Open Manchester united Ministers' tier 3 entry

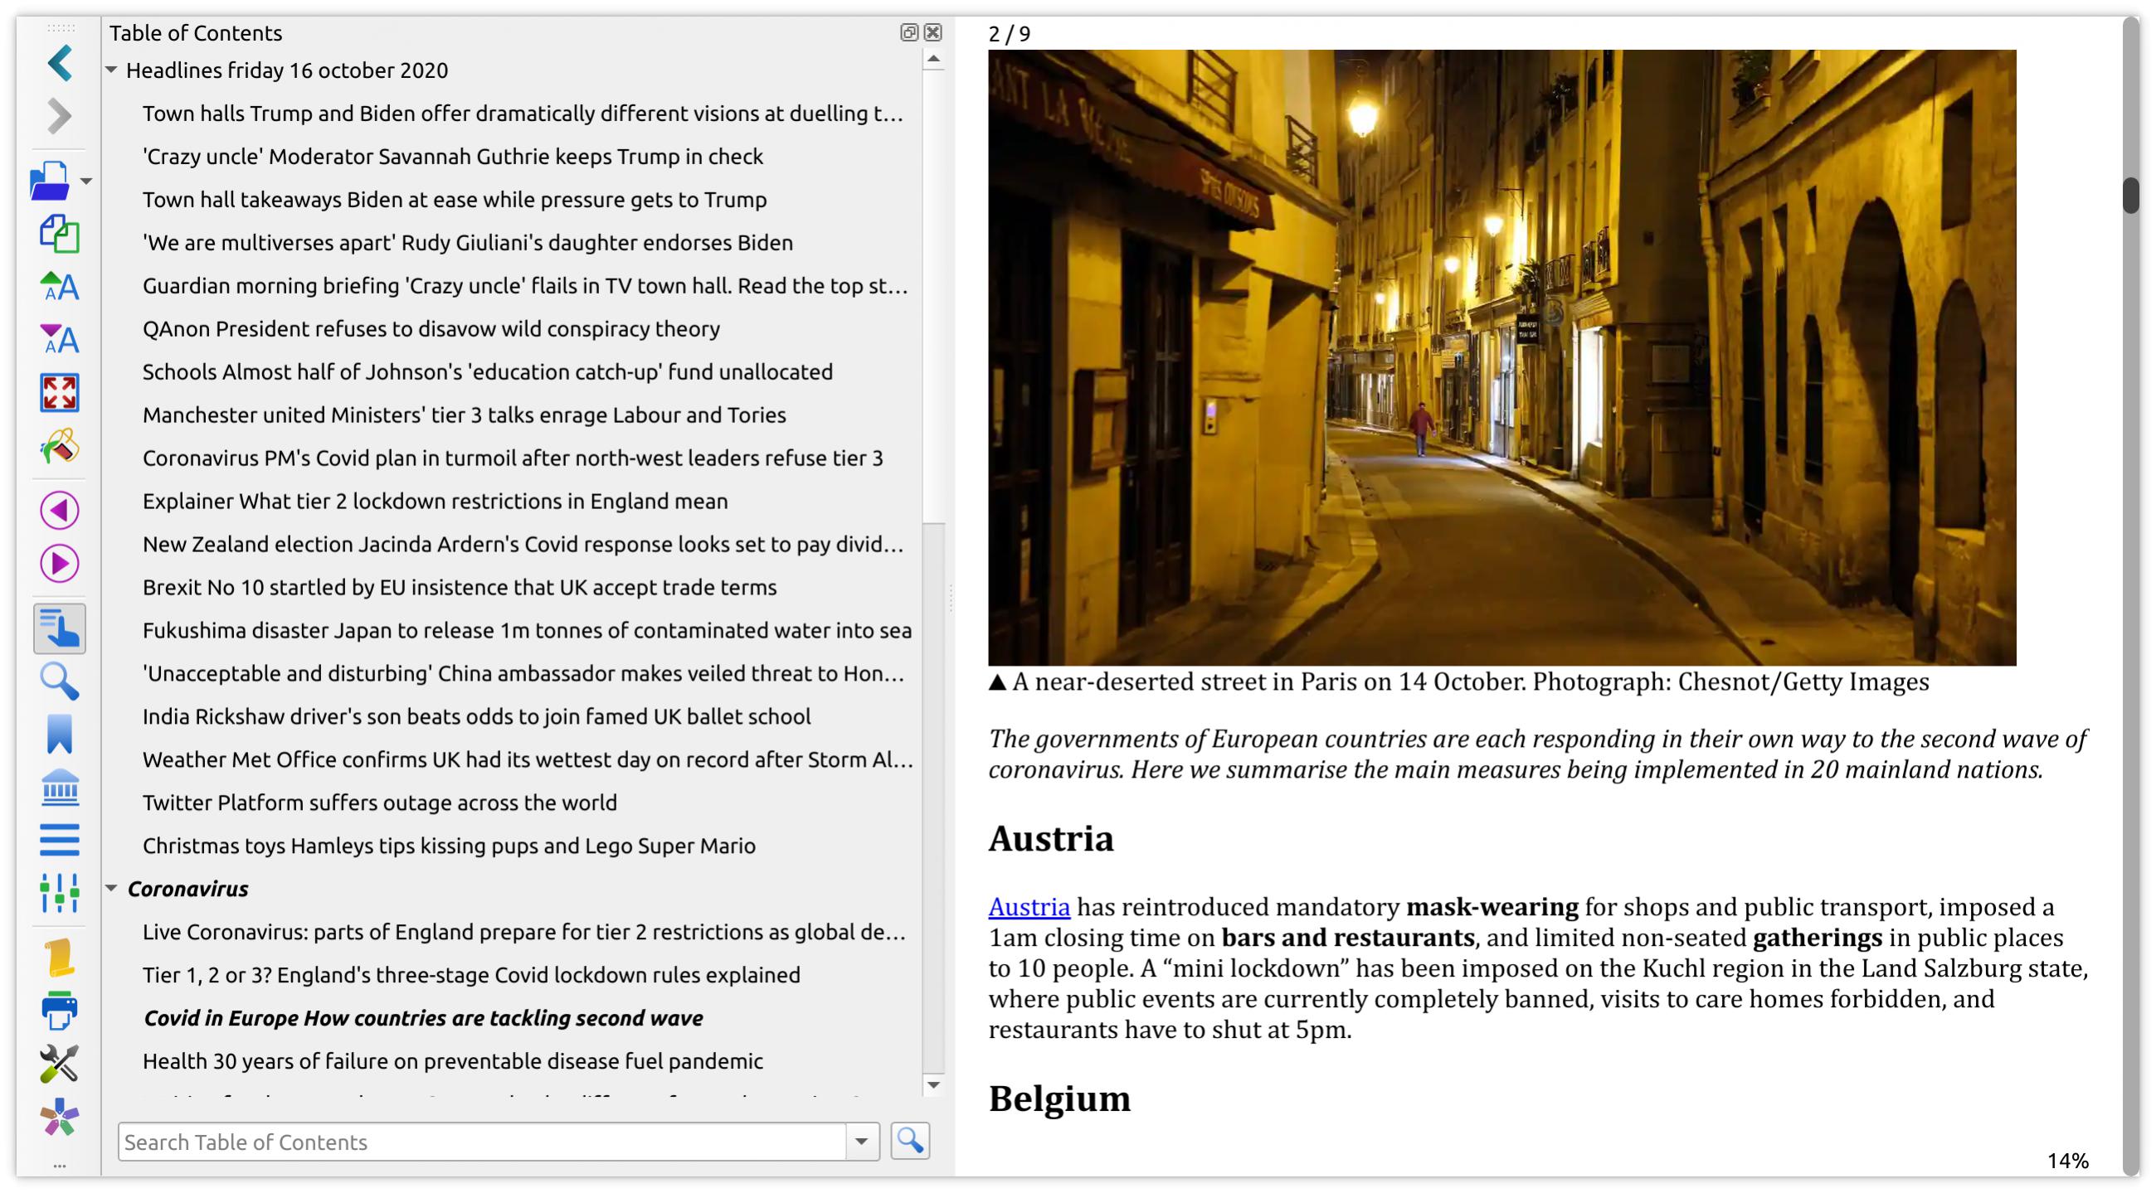pyautogui.click(x=465, y=415)
